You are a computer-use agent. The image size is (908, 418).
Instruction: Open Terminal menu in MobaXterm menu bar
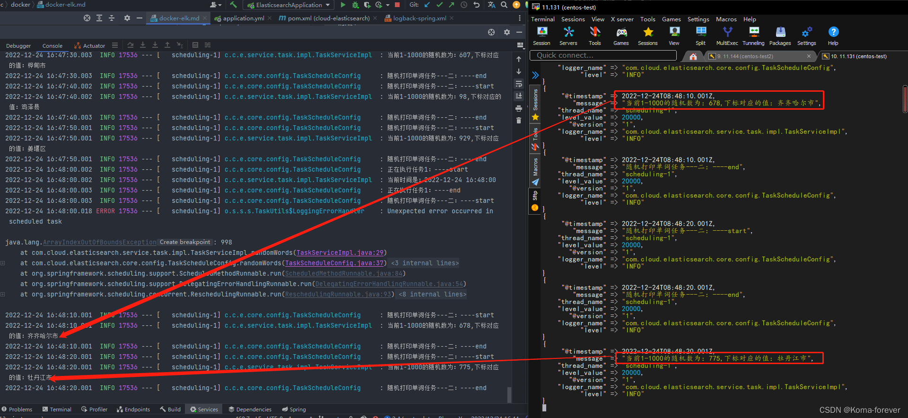[542, 19]
